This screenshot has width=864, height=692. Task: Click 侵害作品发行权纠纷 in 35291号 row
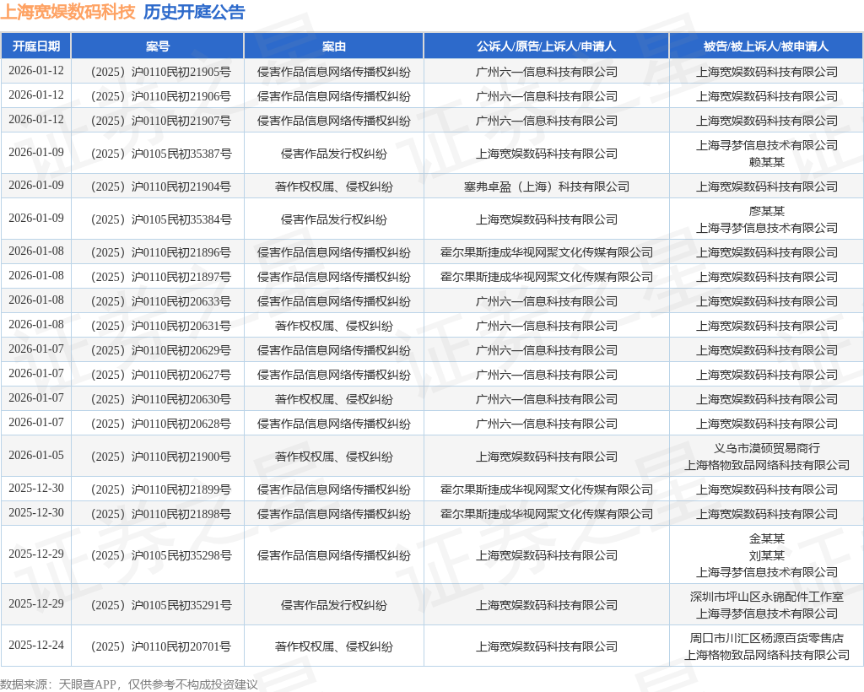[334, 606]
